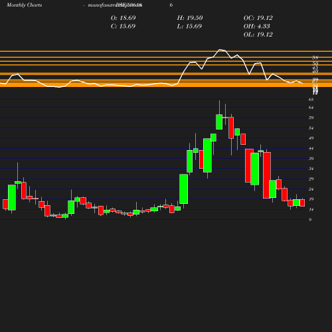Click the 44 price axis label
Screen dimensions: 332x332
click(311, 148)
